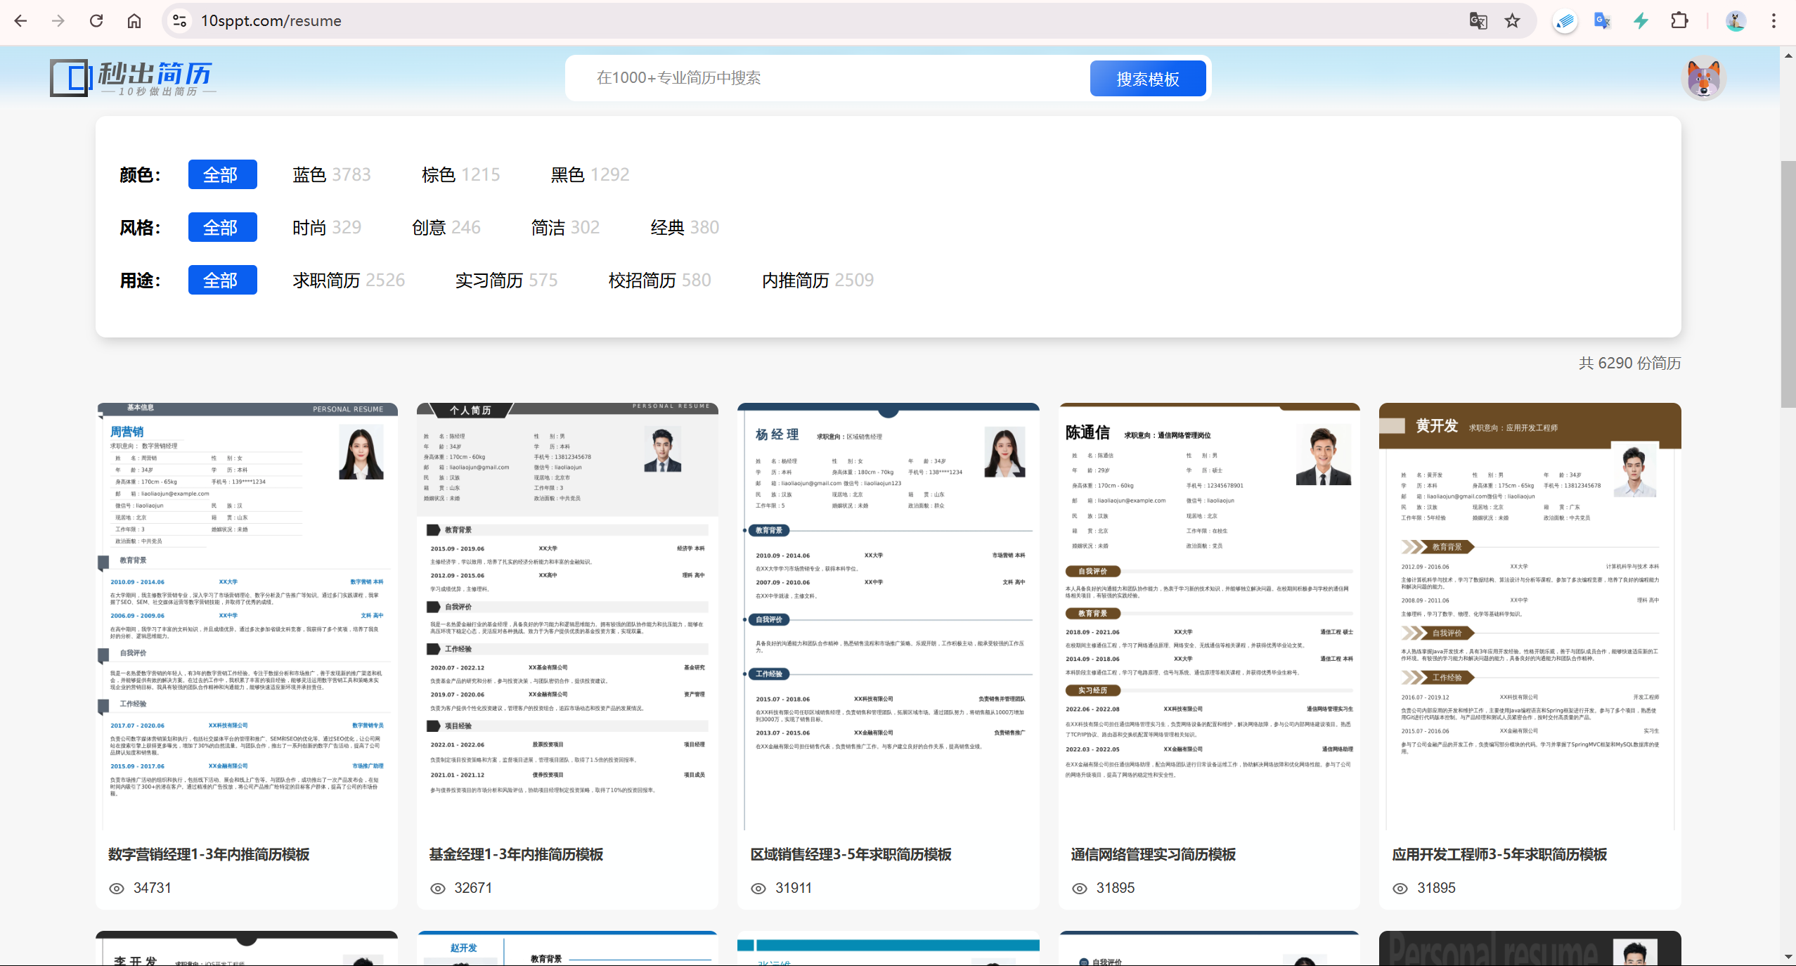Filter by 时尚 style
1796x966 pixels.
click(327, 227)
